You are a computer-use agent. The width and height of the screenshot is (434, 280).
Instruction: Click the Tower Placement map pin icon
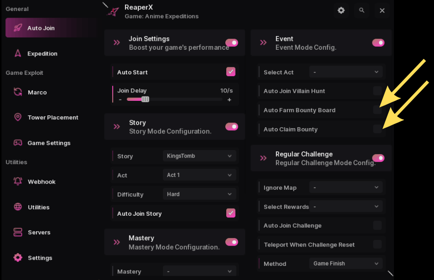click(18, 117)
